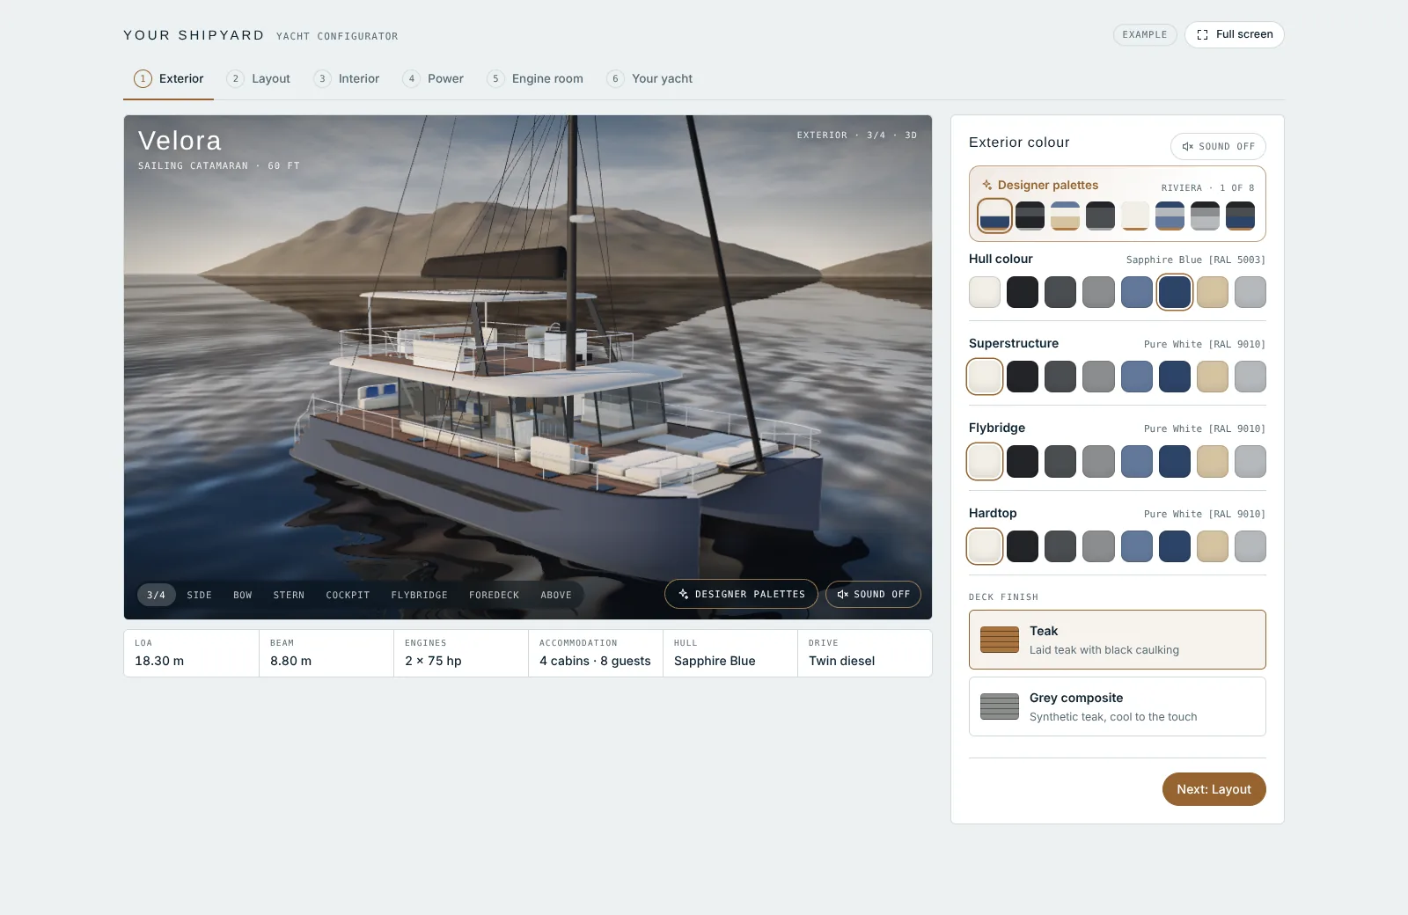The height and width of the screenshot is (915, 1408).
Task: Set Hull colour to black swatch
Action: tap(1023, 292)
